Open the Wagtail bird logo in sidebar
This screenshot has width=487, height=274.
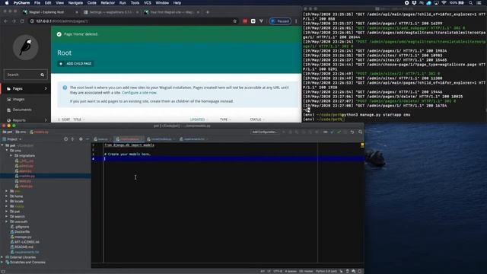click(26, 47)
